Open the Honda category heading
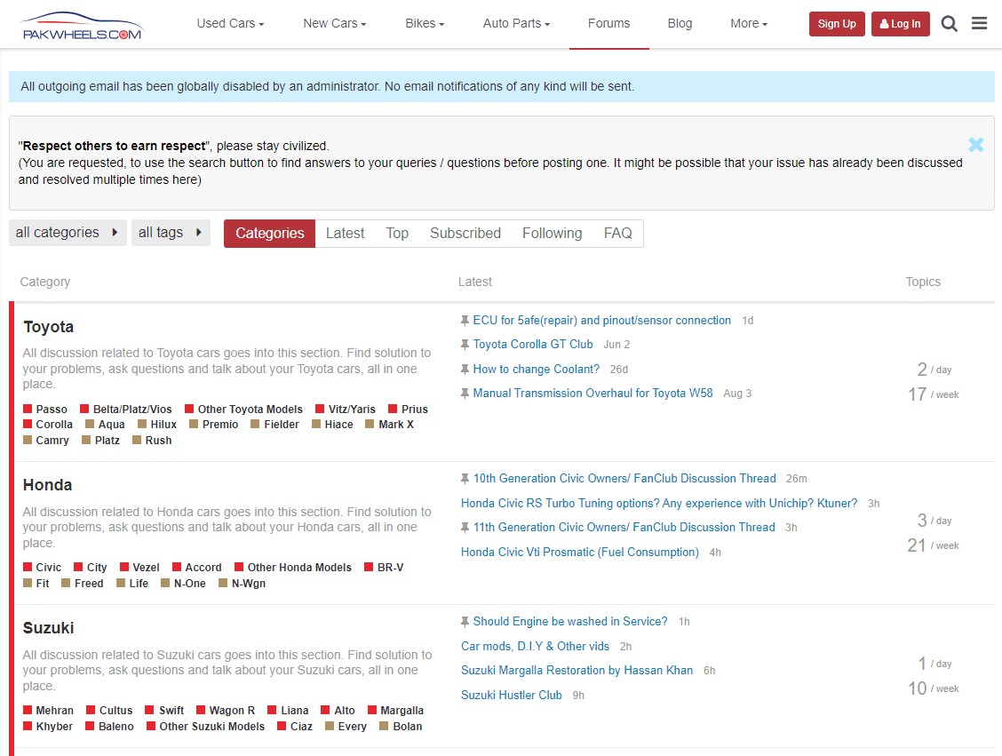The width and height of the screenshot is (1002, 756). click(47, 485)
